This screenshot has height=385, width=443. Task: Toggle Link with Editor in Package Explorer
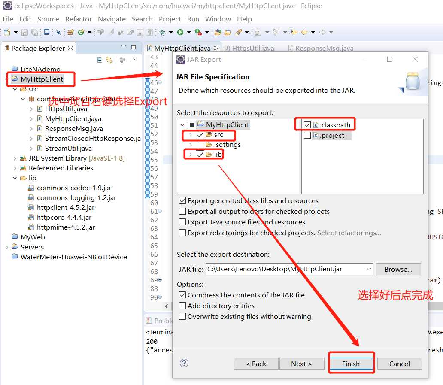pos(109,60)
